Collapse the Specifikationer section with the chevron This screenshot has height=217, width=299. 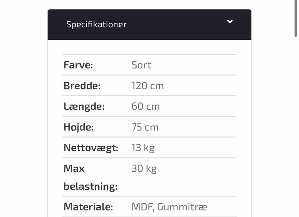(230, 22)
